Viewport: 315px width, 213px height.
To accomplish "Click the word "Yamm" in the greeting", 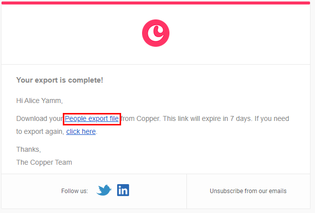I will [52, 101].
